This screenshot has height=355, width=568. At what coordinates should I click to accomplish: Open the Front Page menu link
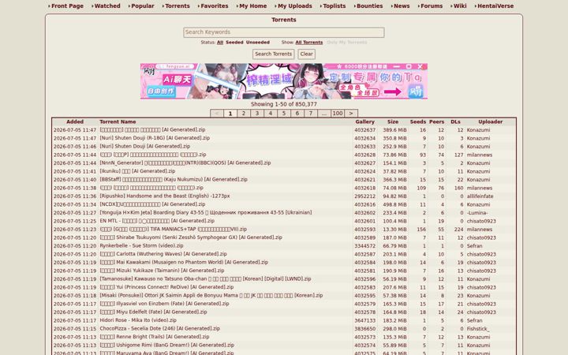pyautogui.click(x=67, y=6)
